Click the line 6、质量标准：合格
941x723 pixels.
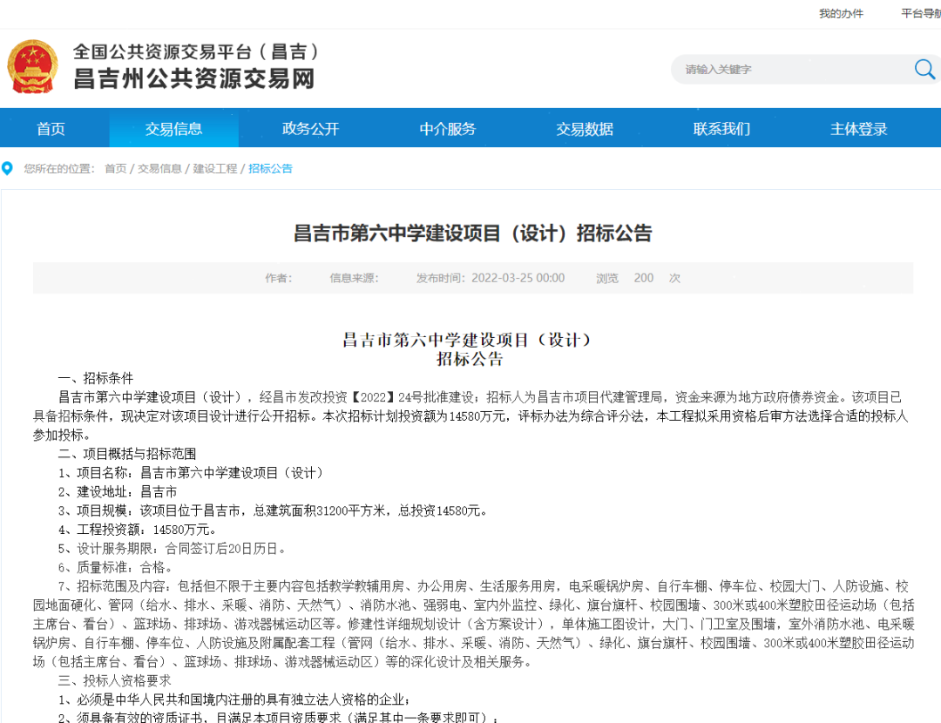click(x=116, y=568)
